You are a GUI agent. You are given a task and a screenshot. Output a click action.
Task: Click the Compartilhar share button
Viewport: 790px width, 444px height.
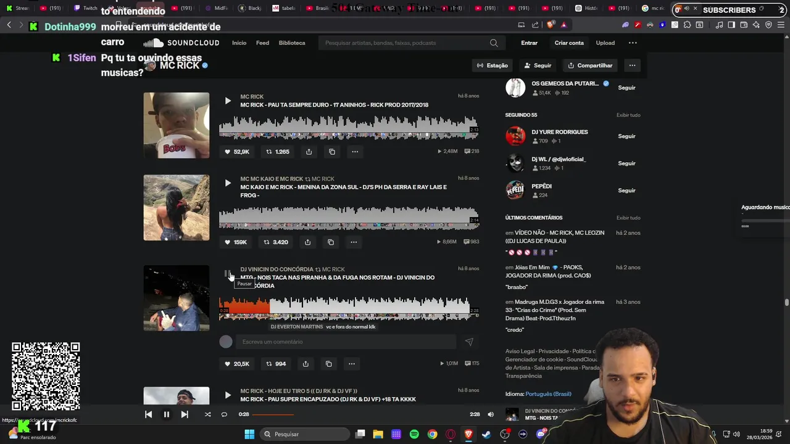click(x=590, y=65)
